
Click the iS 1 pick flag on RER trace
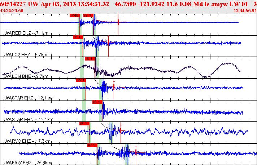click(x=88, y=15)
